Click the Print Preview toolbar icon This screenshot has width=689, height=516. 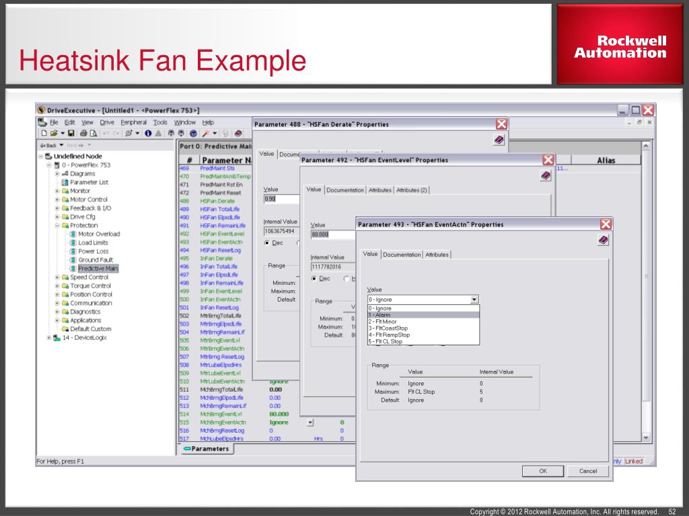(93, 133)
